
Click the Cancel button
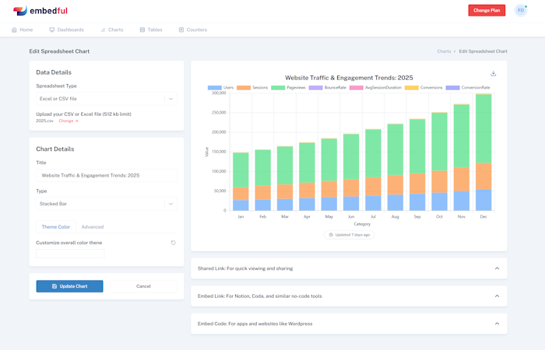pyautogui.click(x=143, y=286)
